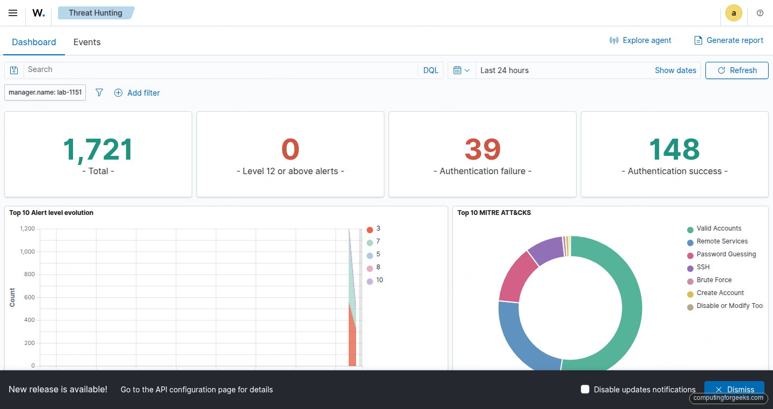Click the user avatar icon
This screenshot has width=773, height=409.
pos(734,13)
